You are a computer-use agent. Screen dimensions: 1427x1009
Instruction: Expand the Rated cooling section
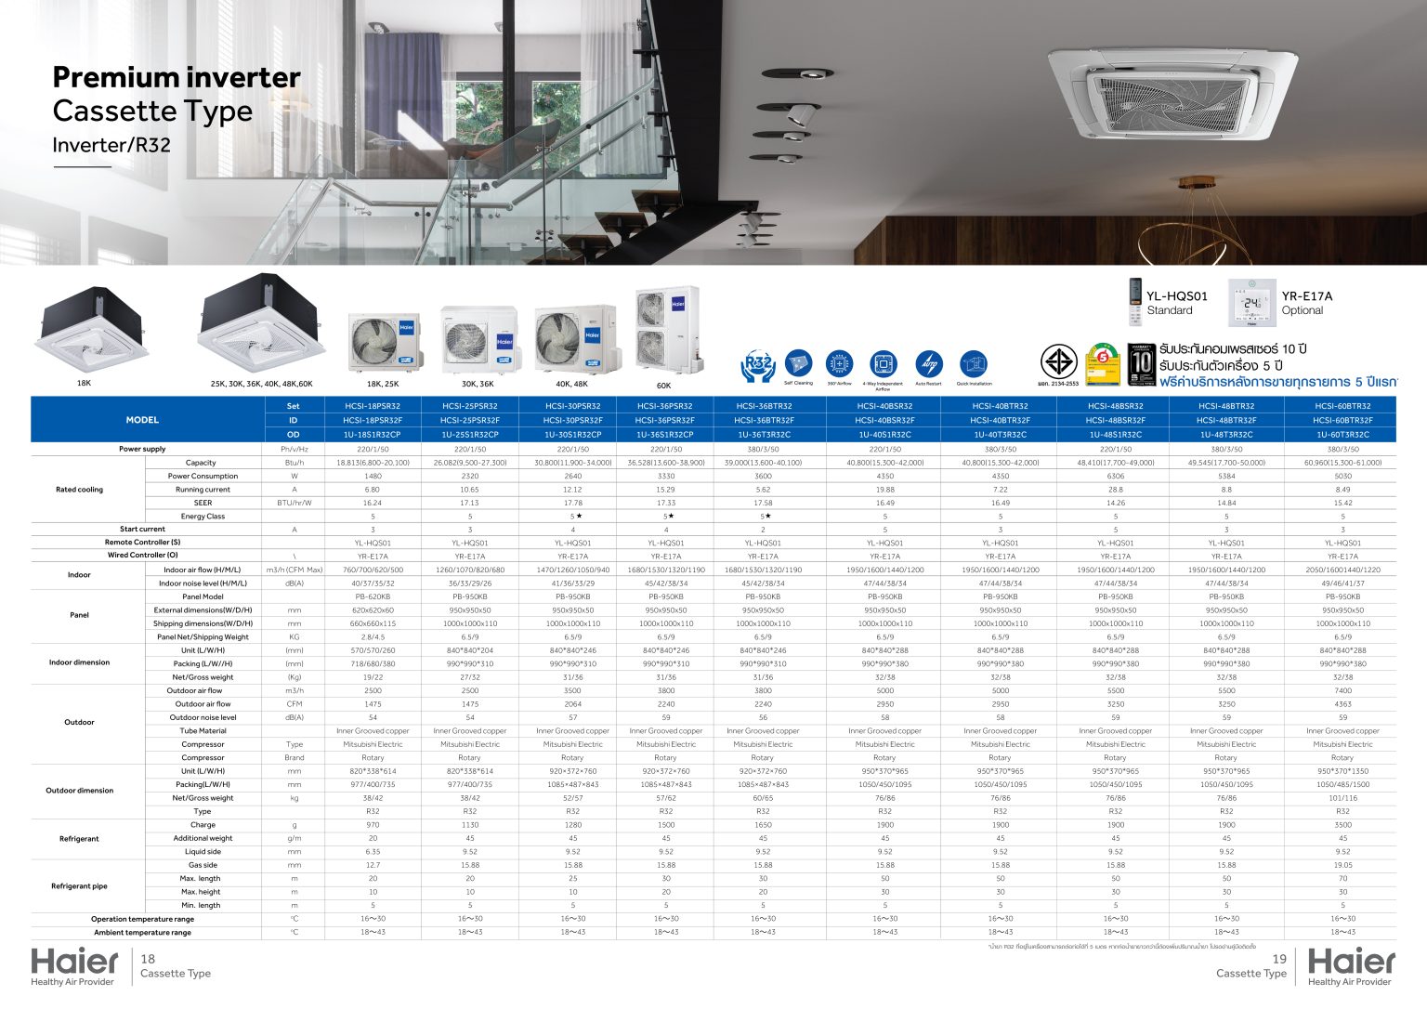click(x=82, y=490)
